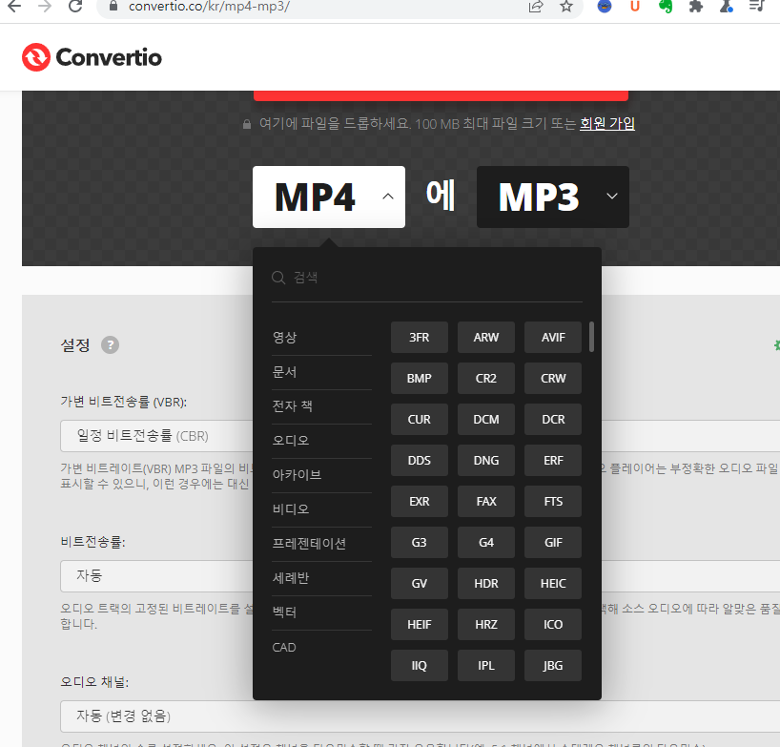Choose the BMP format

click(x=420, y=378)
